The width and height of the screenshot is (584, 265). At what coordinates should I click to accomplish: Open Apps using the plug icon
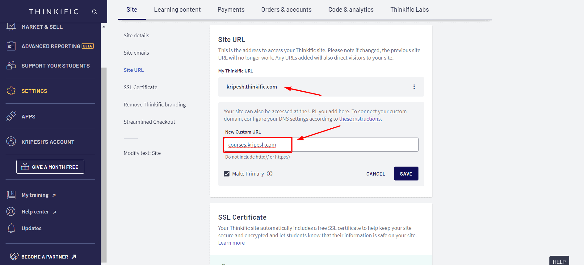[x=11, y=116]
